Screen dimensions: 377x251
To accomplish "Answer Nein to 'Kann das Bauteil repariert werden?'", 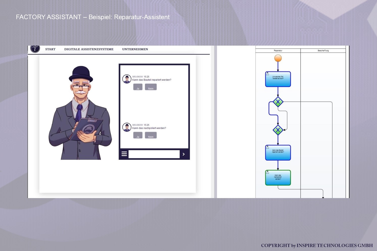I will (x=151, y=87).
